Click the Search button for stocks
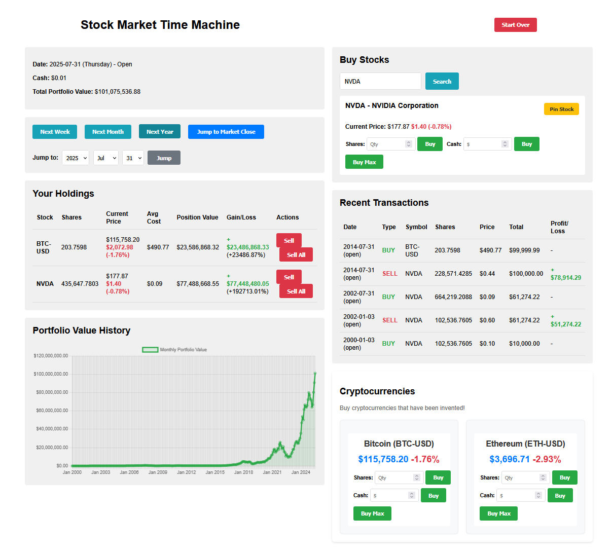 click(442, 82)
